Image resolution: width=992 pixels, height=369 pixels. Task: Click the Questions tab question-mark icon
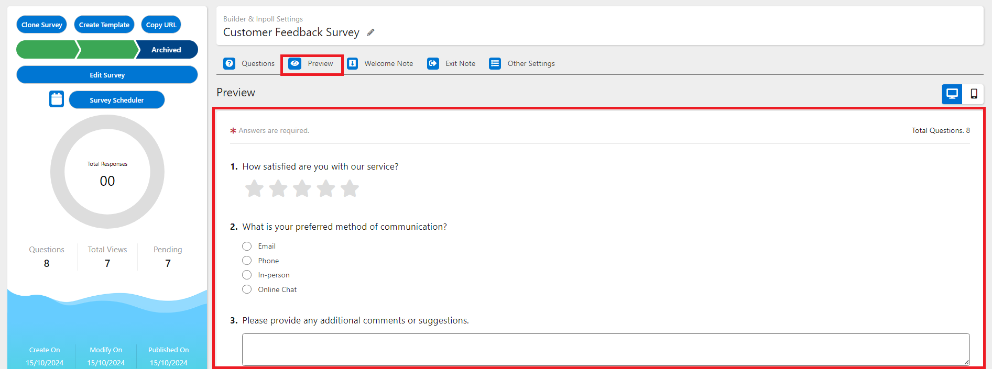(230, 63)
